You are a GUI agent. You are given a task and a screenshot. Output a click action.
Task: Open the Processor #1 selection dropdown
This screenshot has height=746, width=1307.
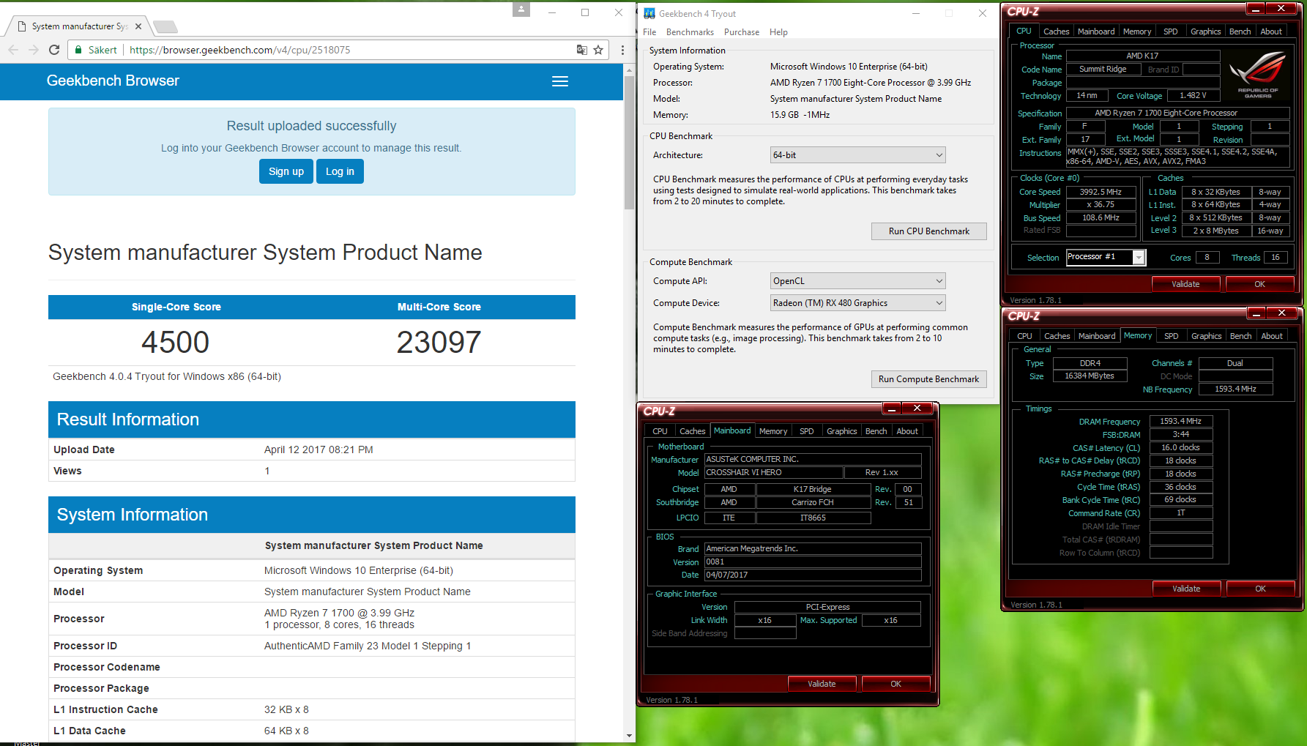tap(1106, 257)
